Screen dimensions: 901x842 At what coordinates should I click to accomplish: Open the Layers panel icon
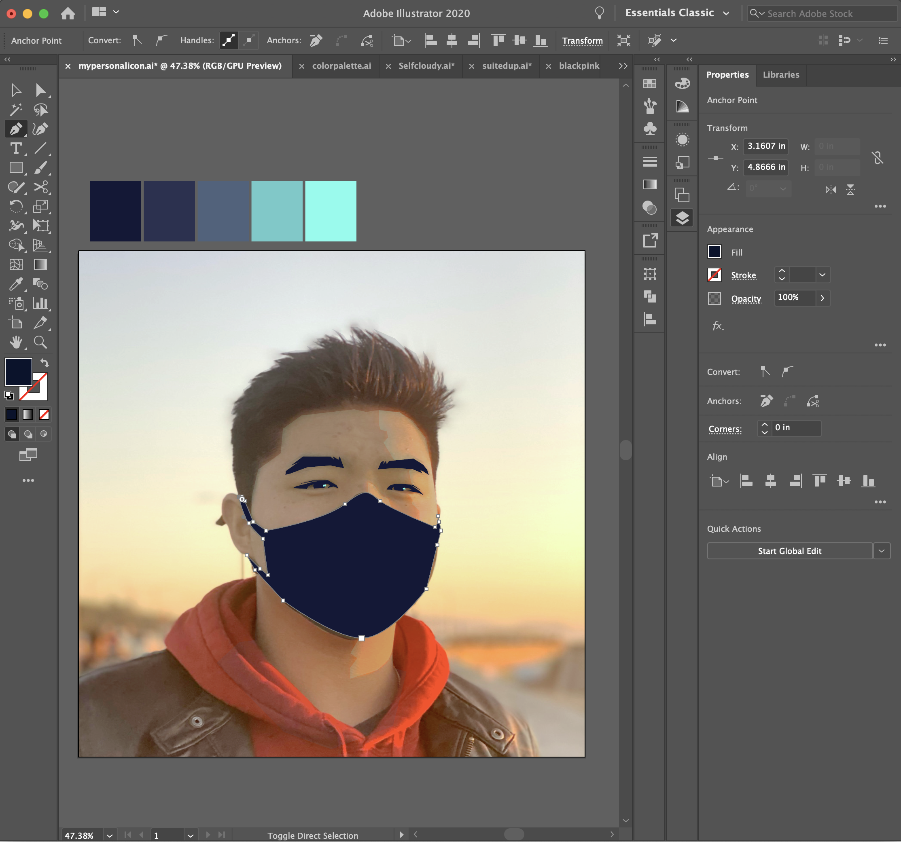[x=682, y=218]
